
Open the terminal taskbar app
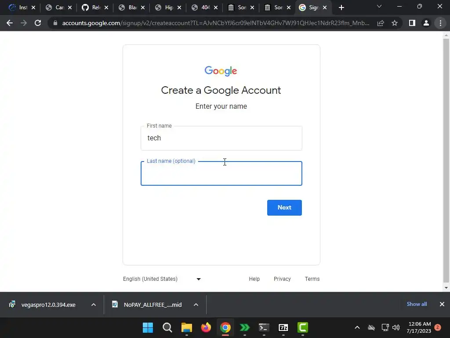pyautogui.click(x=264, y=327)
